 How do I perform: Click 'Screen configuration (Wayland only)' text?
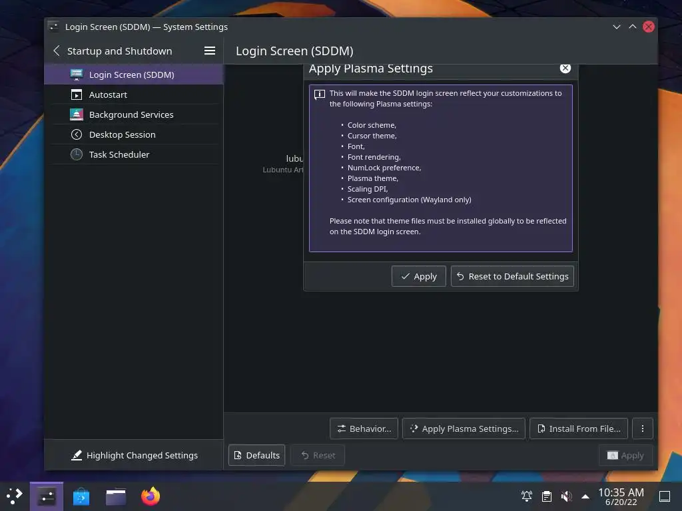click(x=410, y=200)
